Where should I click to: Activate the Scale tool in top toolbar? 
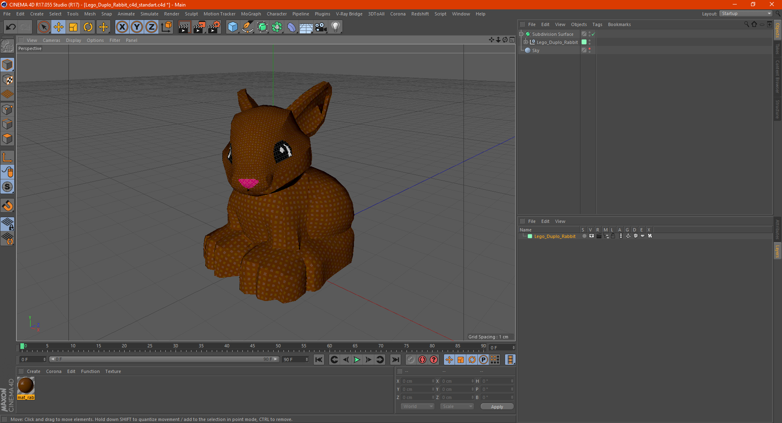73,27
